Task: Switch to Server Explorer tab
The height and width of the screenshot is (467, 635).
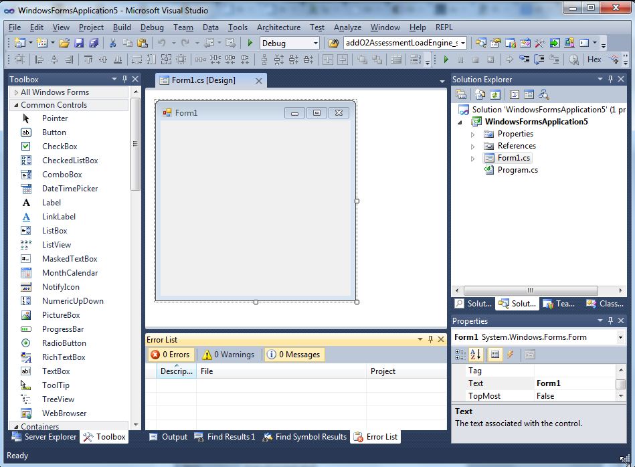Action: click(44, 437)
